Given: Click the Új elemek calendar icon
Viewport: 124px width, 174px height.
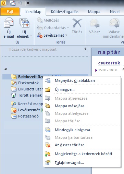Looking at the screenshot, I should point(24,23).
